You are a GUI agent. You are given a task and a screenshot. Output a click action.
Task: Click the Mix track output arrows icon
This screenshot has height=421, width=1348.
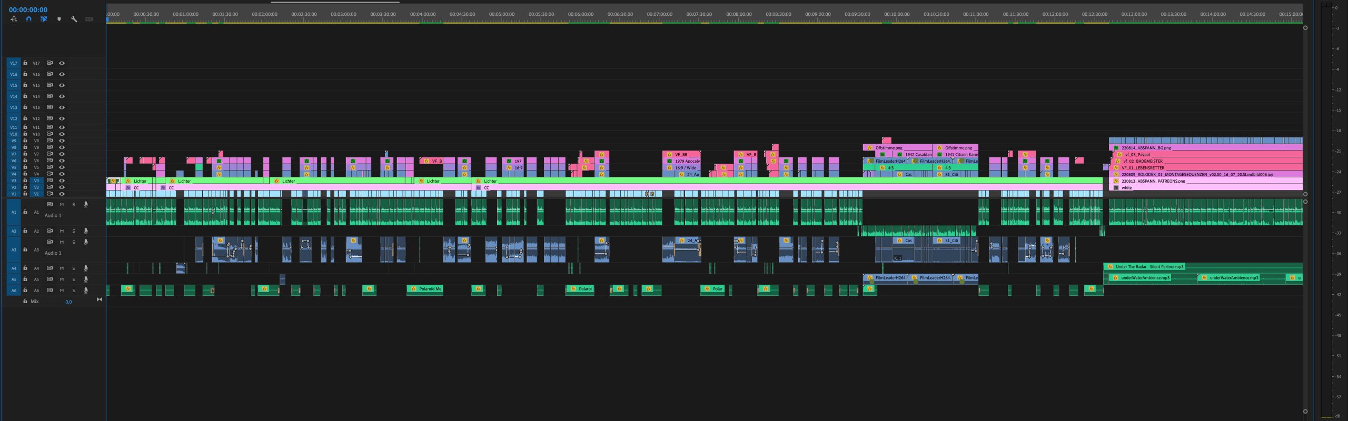tap(100, 299)
